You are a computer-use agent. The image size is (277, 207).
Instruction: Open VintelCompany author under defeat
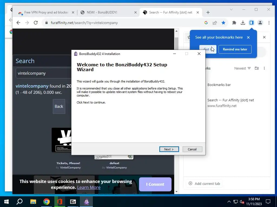tap(116, 168)
